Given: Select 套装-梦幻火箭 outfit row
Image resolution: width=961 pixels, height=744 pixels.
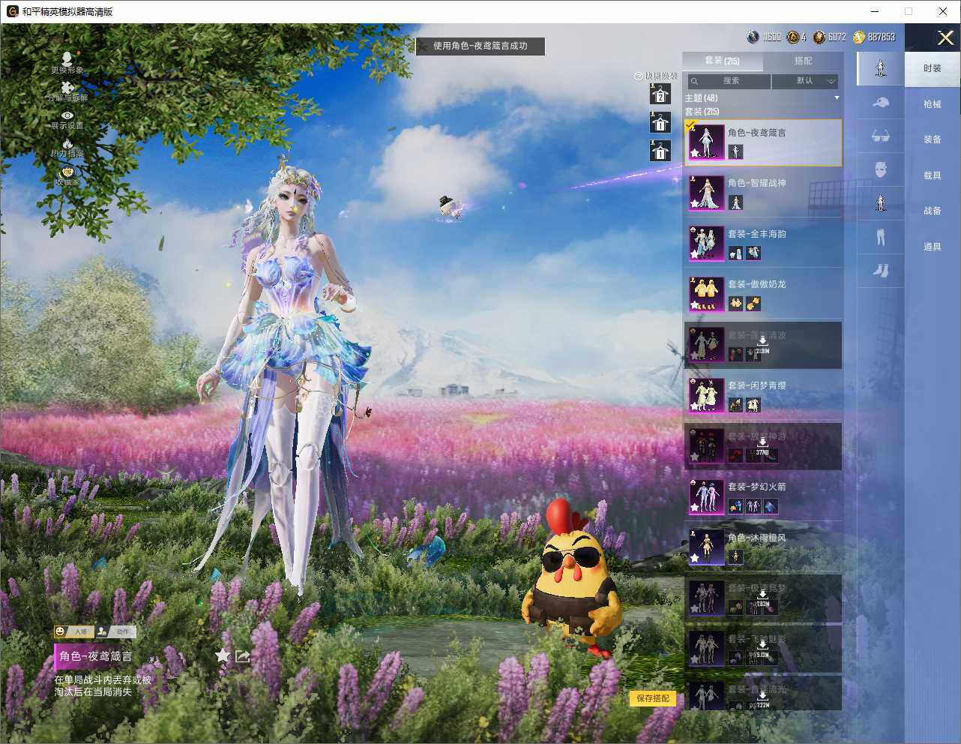Looking at the screenshot, I should click(x=763, y=496).
